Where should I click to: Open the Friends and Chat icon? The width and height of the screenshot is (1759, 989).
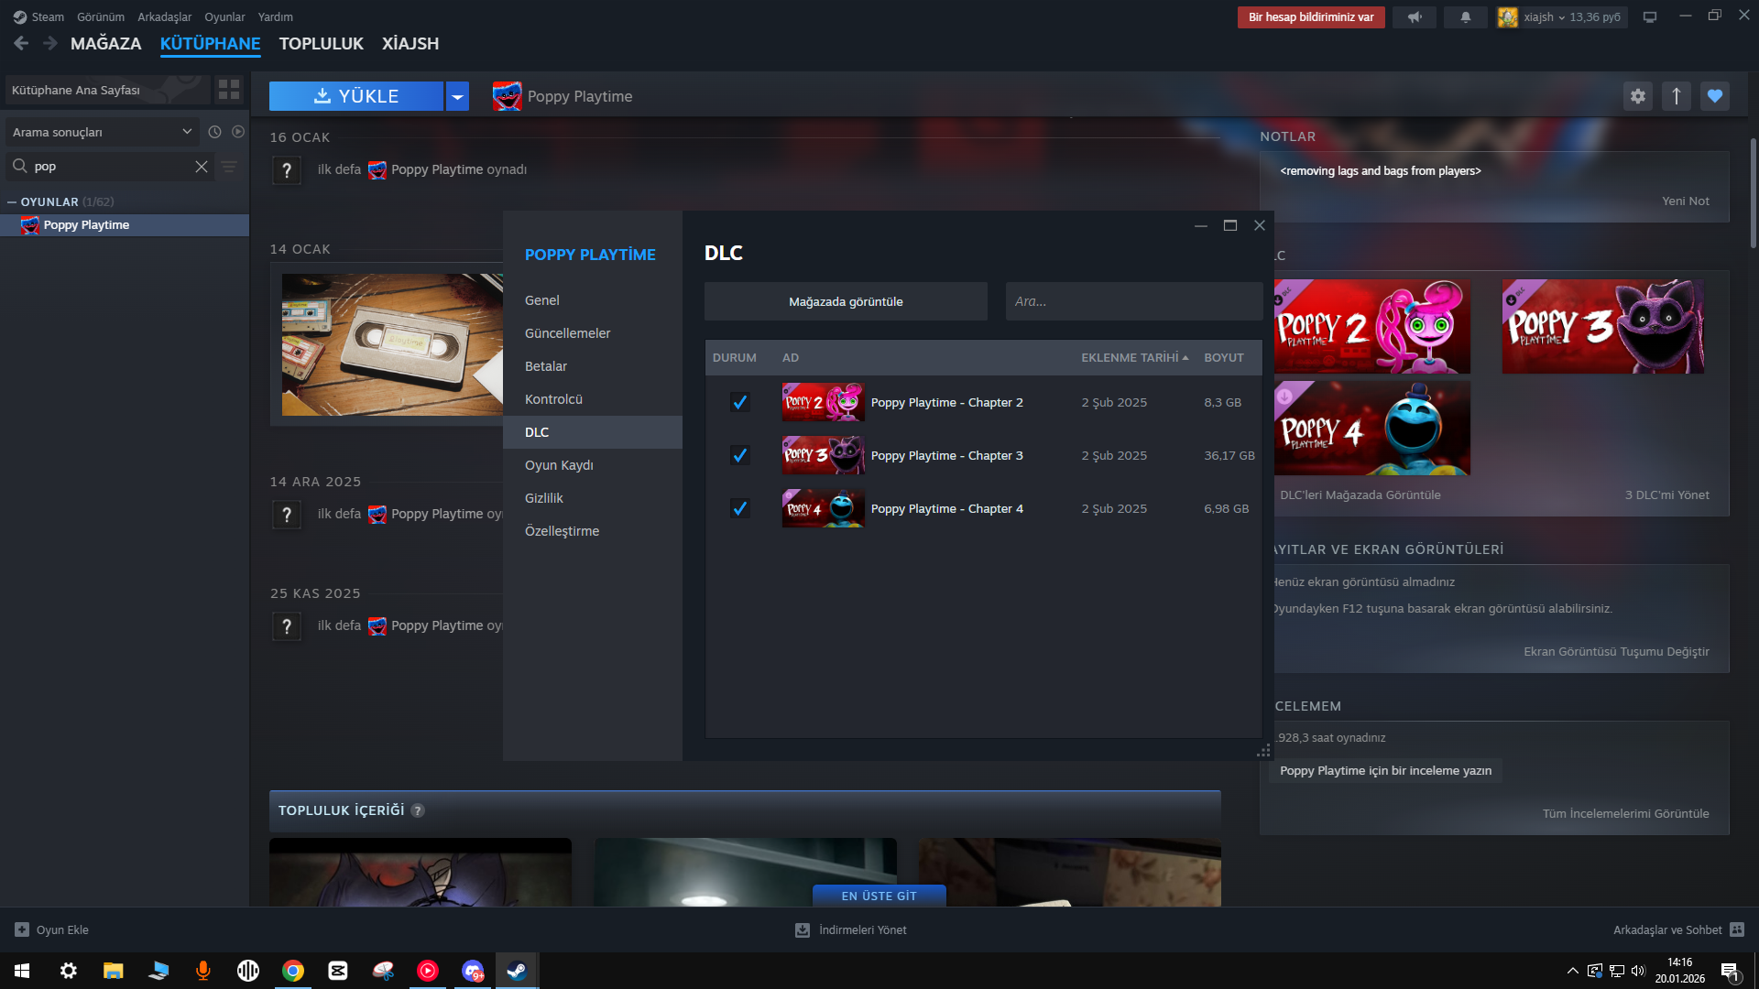(x=1737, y=929)
